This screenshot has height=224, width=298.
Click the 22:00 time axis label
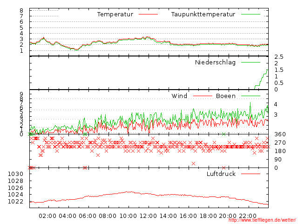[x=248, y=216]
